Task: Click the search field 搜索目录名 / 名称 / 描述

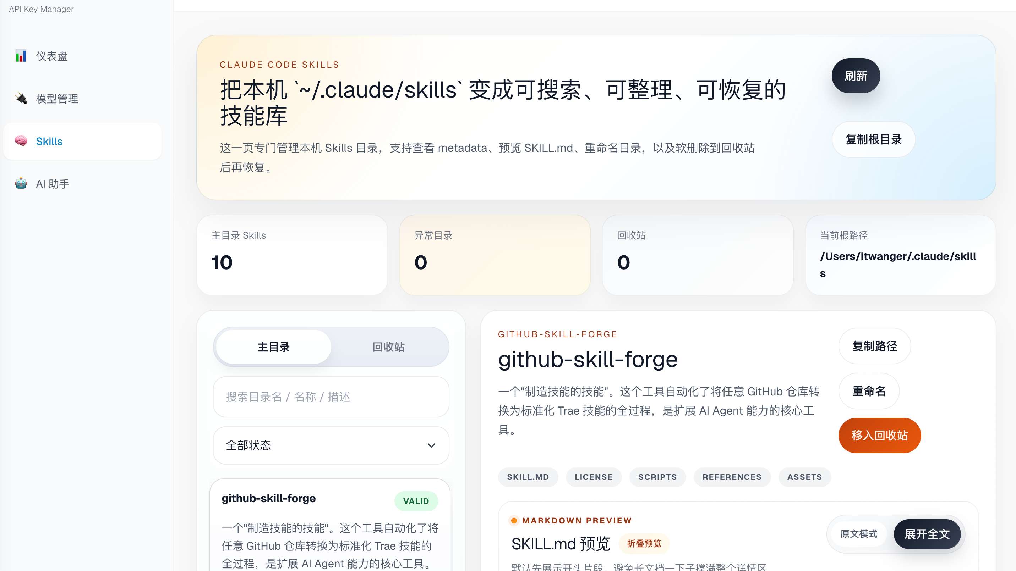Action: [x=331, y=397]
